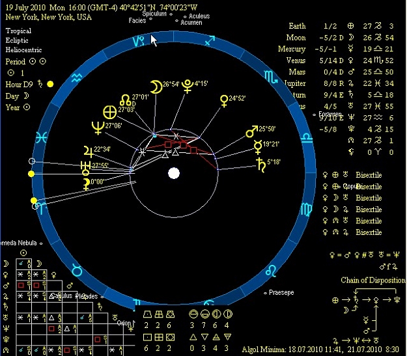This screenshot has height=356, width=407.
Task: Select the Mercury glyph at 19°21' in chart
Action: pyautogui.click(x=258, y=147)
